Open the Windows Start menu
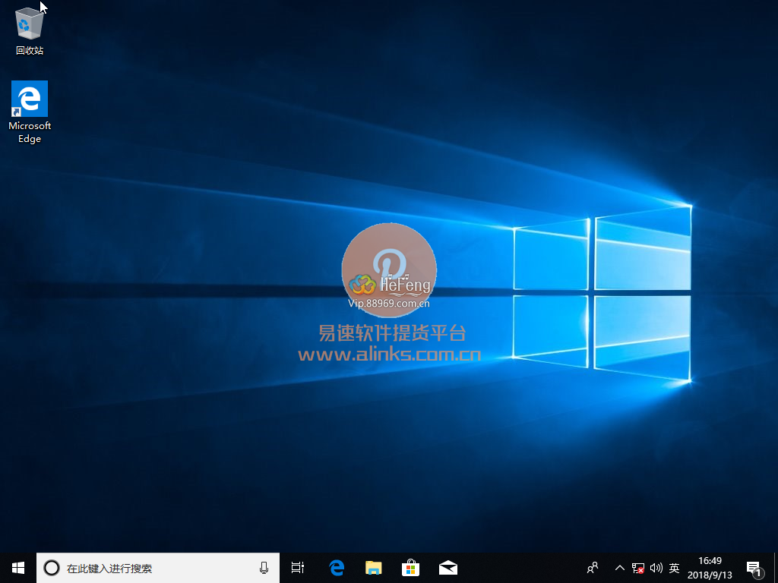This screenshot has height=583, width=778. [18, 568]
